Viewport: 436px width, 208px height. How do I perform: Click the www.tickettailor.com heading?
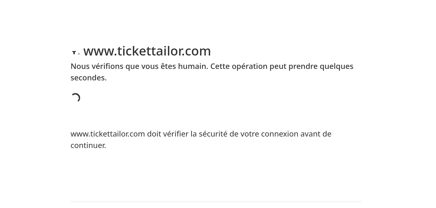click(x=147, y=51)
